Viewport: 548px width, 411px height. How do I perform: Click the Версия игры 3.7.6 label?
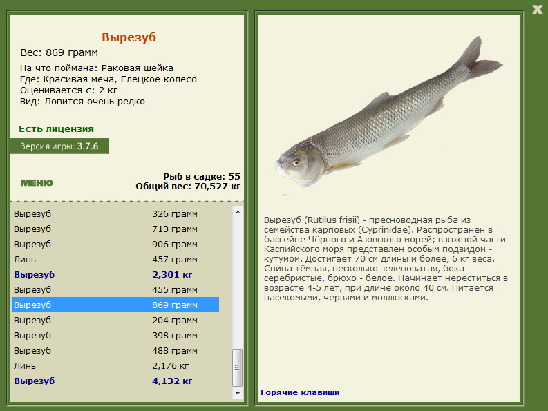point(59,146)
